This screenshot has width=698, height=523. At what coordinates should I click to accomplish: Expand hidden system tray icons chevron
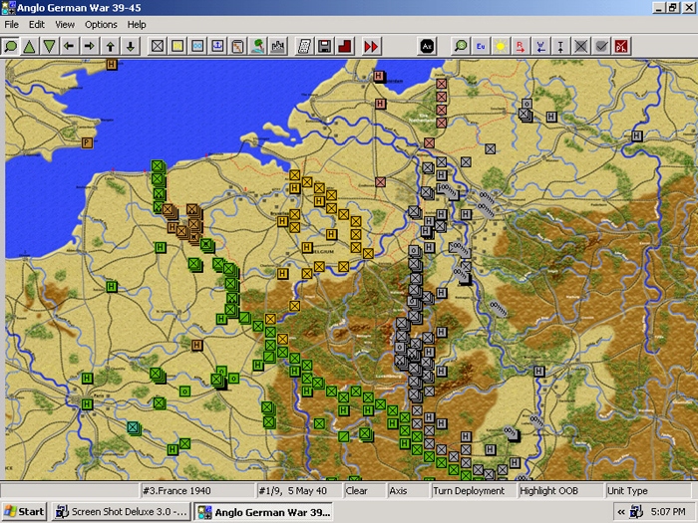pyautogui.click(x=621, y=512)
